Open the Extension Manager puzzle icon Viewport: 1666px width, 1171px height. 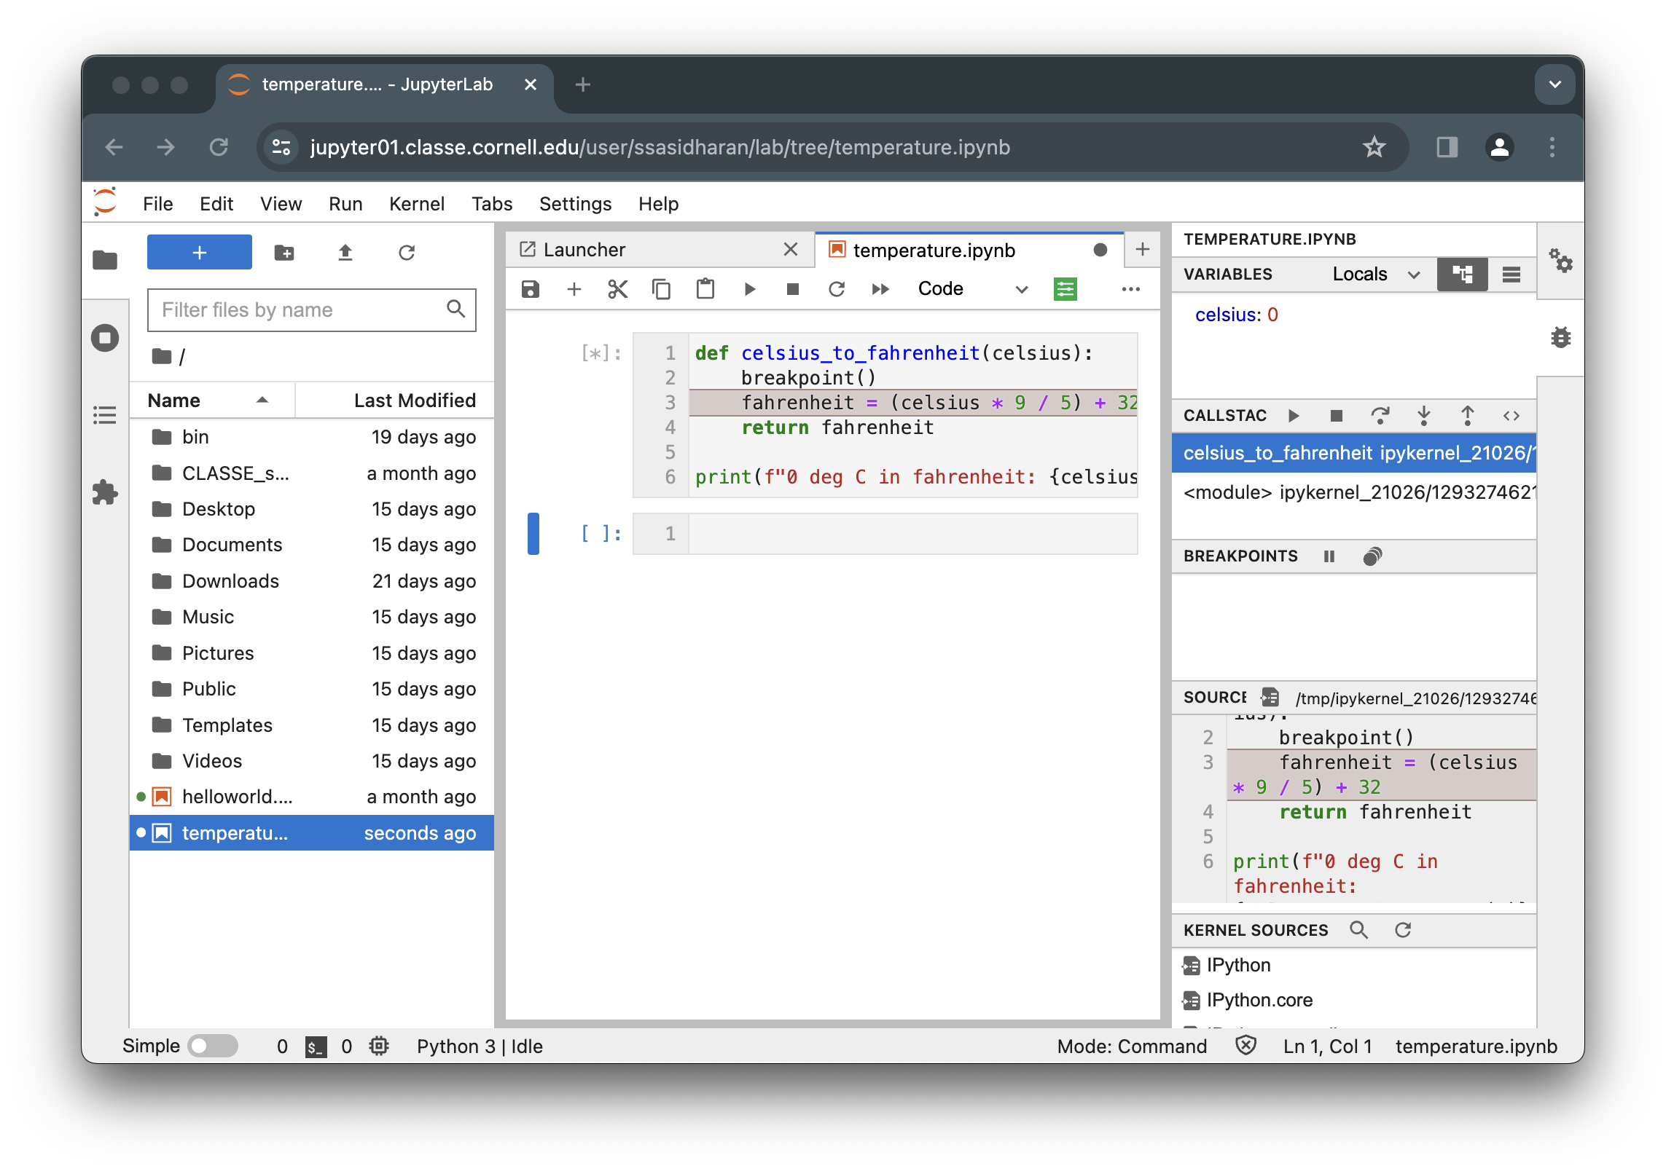click(x=105, y=492)
